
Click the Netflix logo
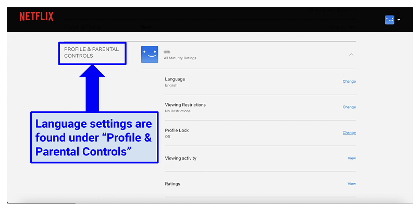pyautogui.click(x=36, y=17)
